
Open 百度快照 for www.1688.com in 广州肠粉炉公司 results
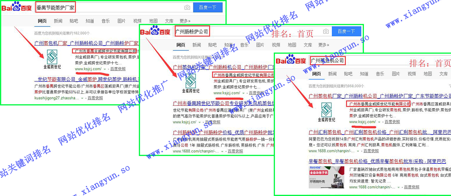pos(235,151)
